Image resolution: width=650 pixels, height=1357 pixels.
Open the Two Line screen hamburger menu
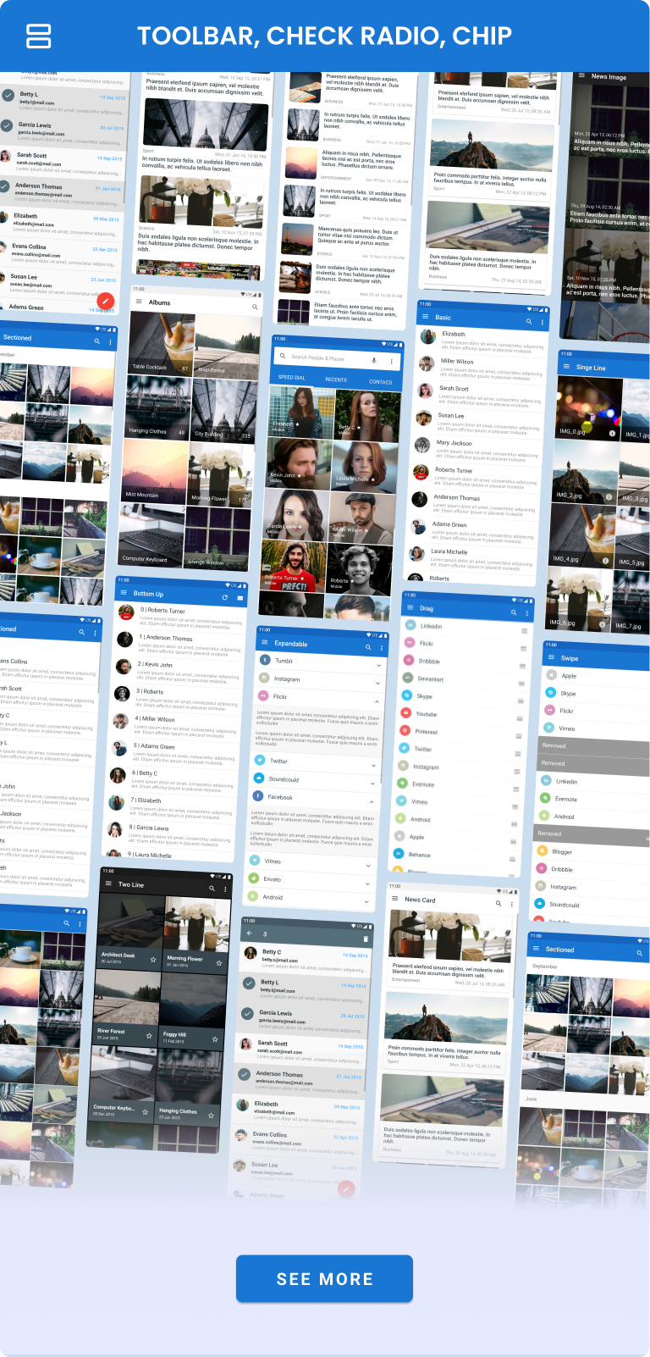coord(107,883)
